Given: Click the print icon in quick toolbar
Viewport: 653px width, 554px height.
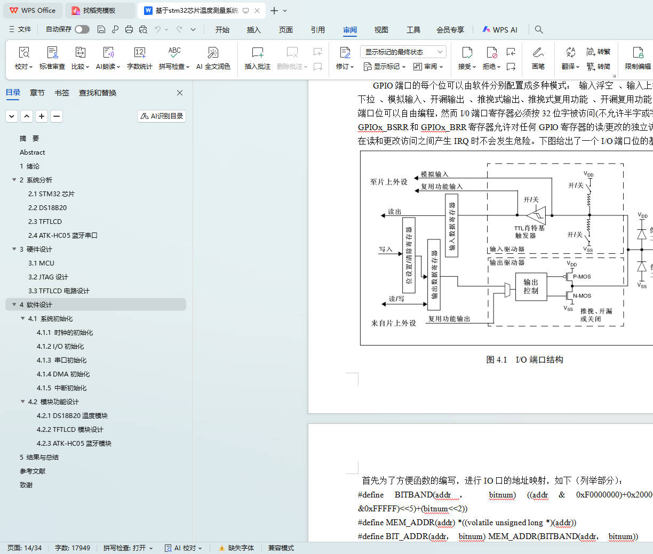Looking at the screenshot, I should 129,30.
